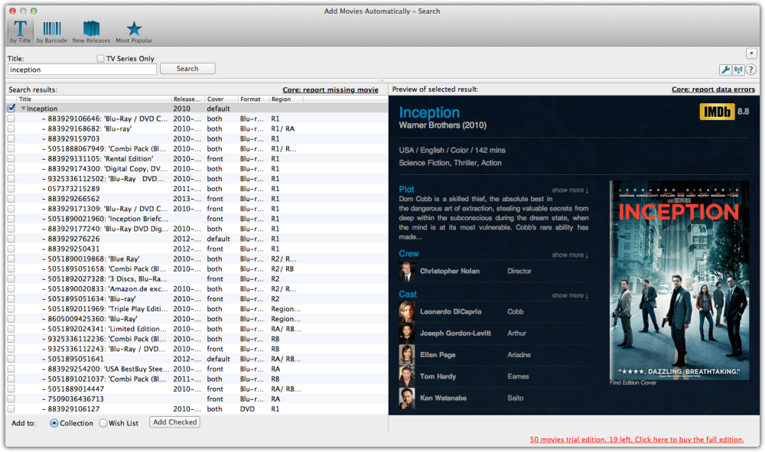
Task: Select row 883929174300 Digital Copy
Action: [x=197, y=169]
